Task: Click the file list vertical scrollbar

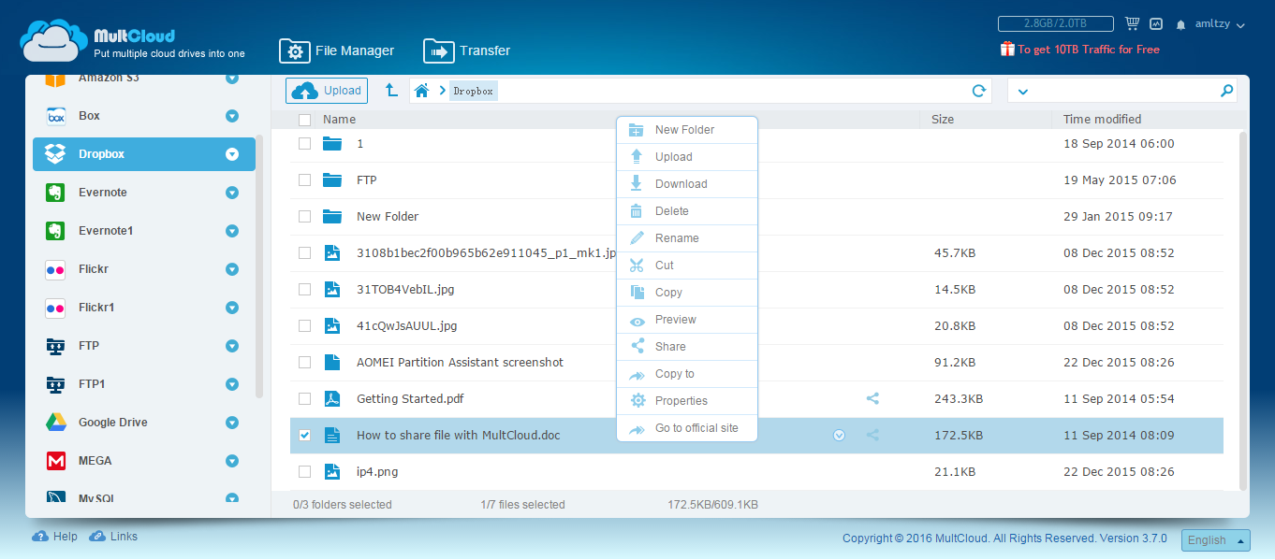Action: pos(1243,309)
